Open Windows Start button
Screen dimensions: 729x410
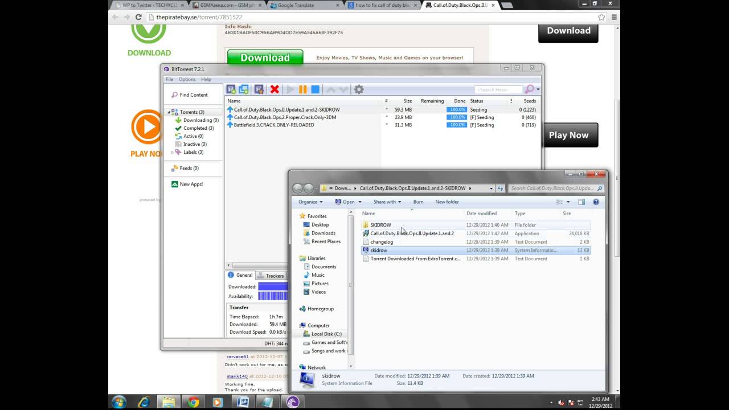(x=119, y=402)
